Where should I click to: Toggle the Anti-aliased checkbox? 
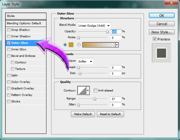95,90
